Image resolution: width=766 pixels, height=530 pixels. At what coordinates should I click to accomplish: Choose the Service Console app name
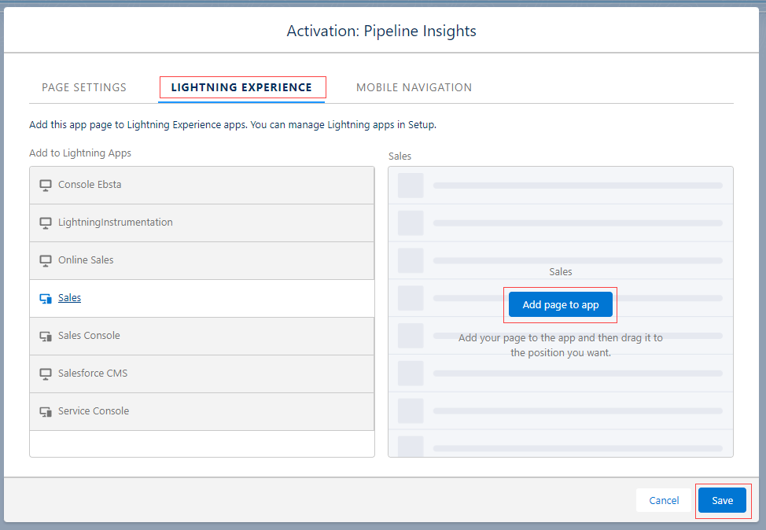pos(94,411)
